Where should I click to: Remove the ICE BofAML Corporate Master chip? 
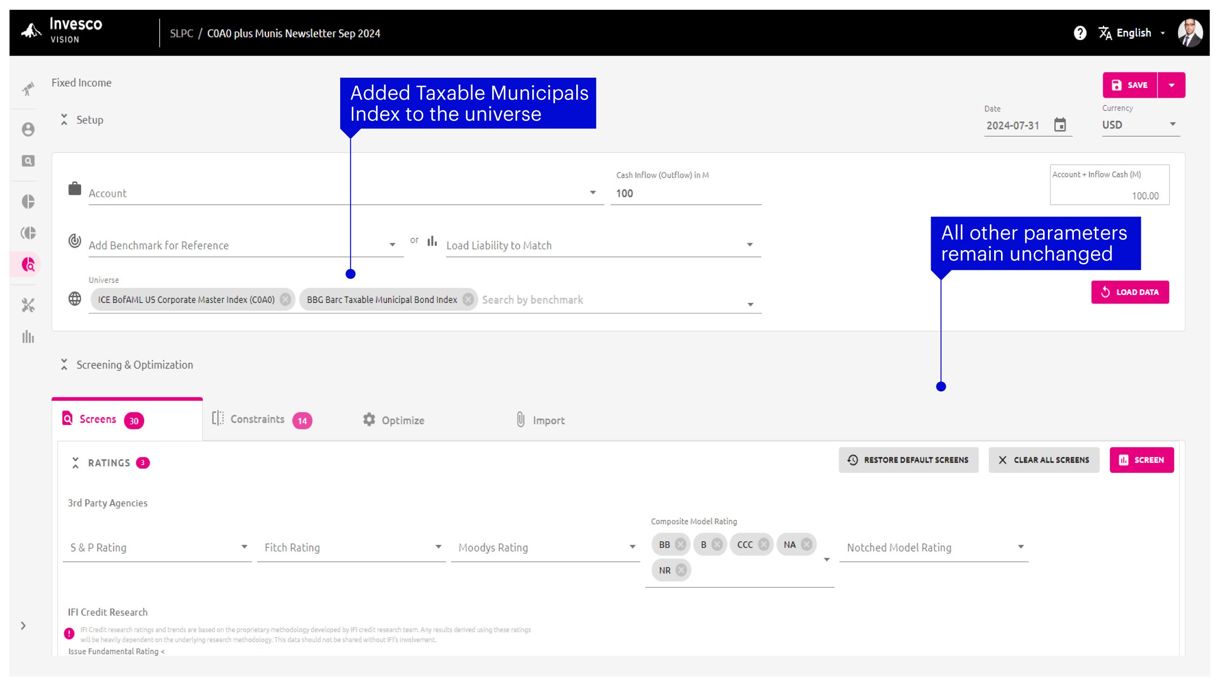285,300
